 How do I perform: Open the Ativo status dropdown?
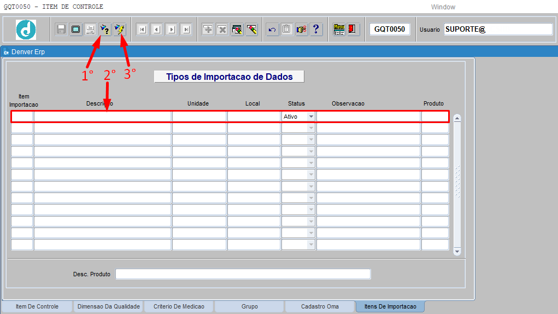[311, 117]
